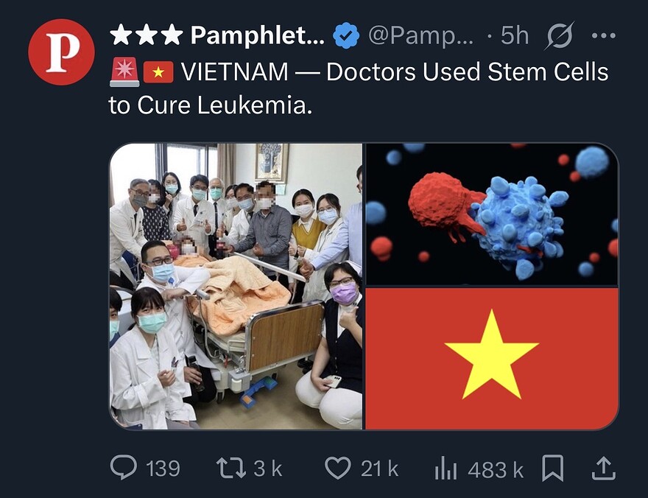
Task: Open the @Pamp... username handle
Action: tap(420, 35)
